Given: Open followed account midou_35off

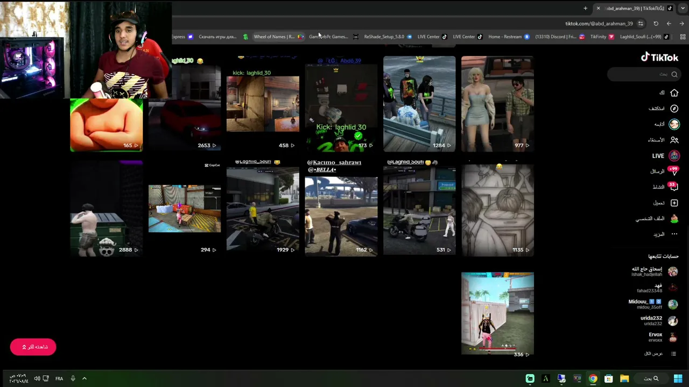Looking at the screenshot, I should (653, 304).
